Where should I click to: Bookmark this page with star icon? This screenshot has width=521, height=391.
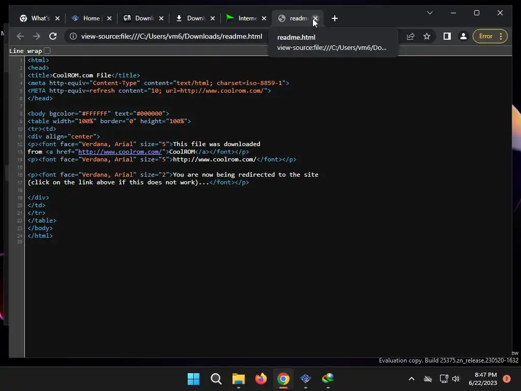click(427, 36)
